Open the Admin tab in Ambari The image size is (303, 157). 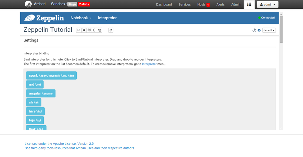pyautogui.click(x=236, y=5)
